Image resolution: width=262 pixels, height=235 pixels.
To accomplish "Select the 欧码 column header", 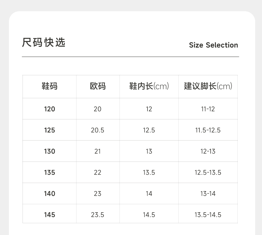I will [x=98, y=86].
